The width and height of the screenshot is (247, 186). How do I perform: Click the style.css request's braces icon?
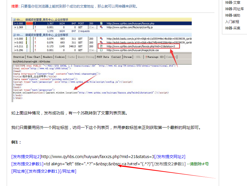pyautogui.click(x=101, y=50)
